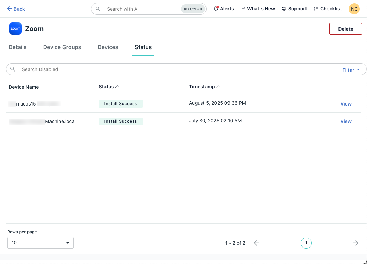Click the magnifier in the Search Disabled bar

point(13,69)
